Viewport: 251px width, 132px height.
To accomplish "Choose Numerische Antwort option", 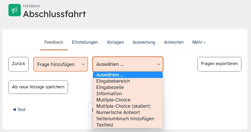I will (118, 112).
